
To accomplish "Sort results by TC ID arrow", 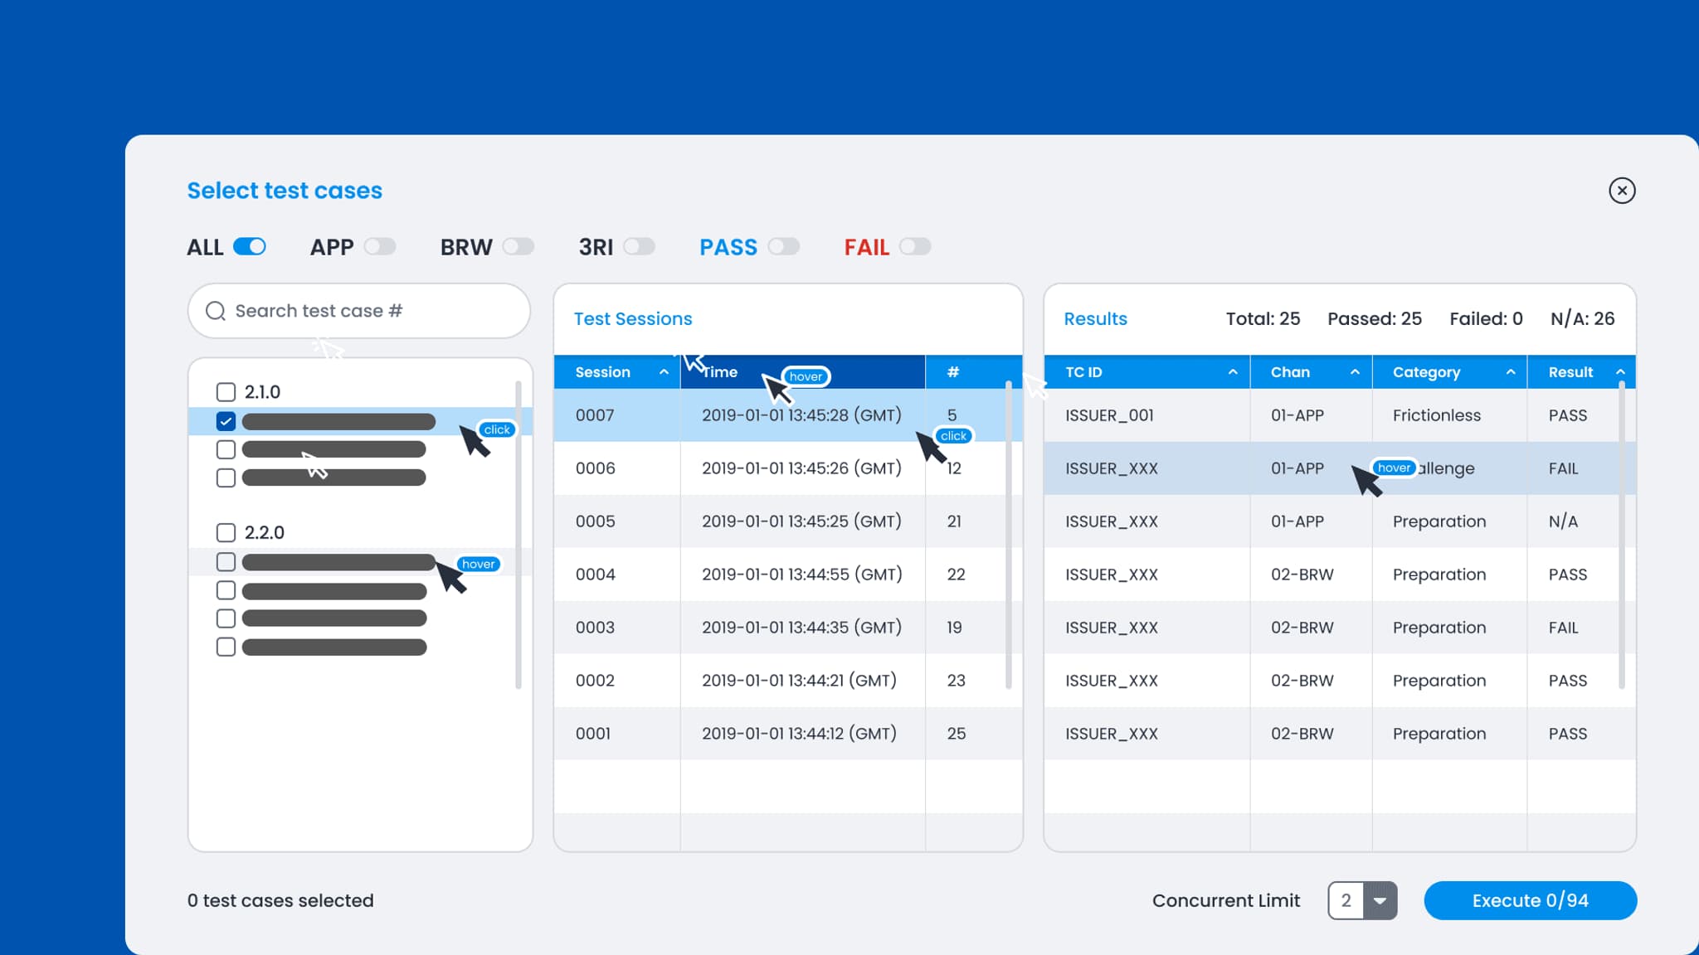I will (x=1233, y=372).
